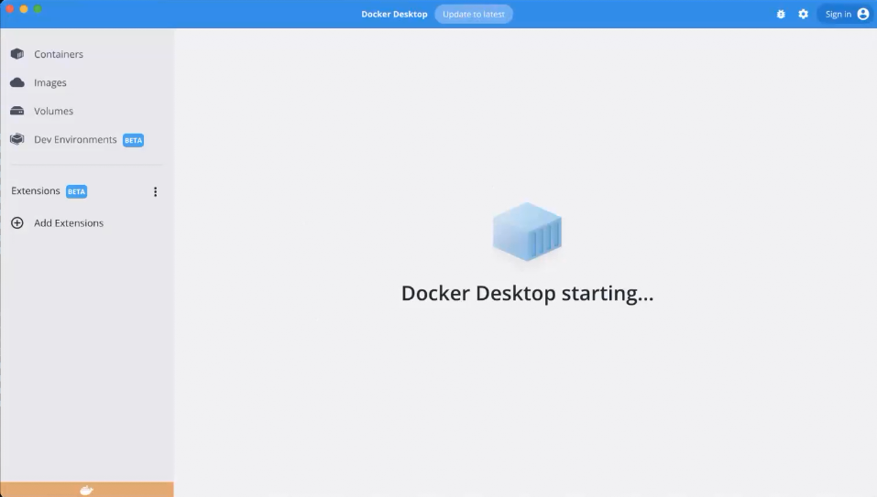Open the Extensions three-dot menu

coord(155,192)
